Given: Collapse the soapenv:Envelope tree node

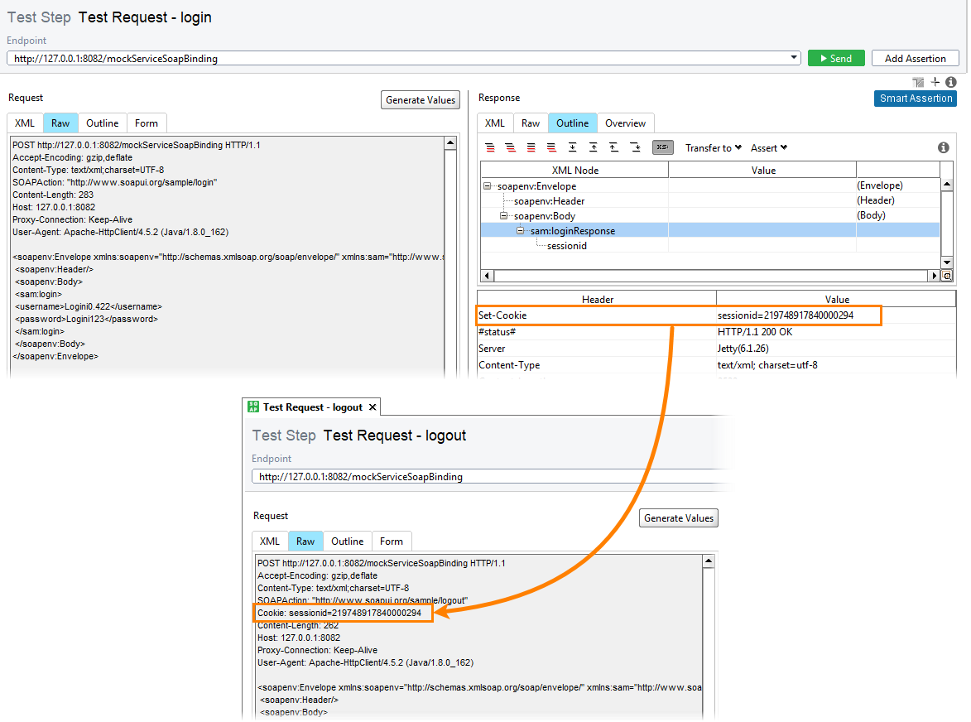Looking at the screenshot, I should tap(487, 185).
